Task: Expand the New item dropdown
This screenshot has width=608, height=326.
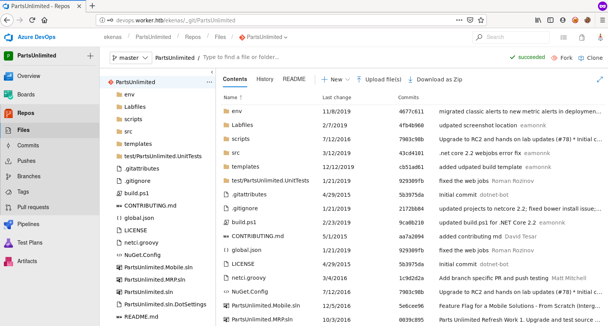Action: coord(336,79)
